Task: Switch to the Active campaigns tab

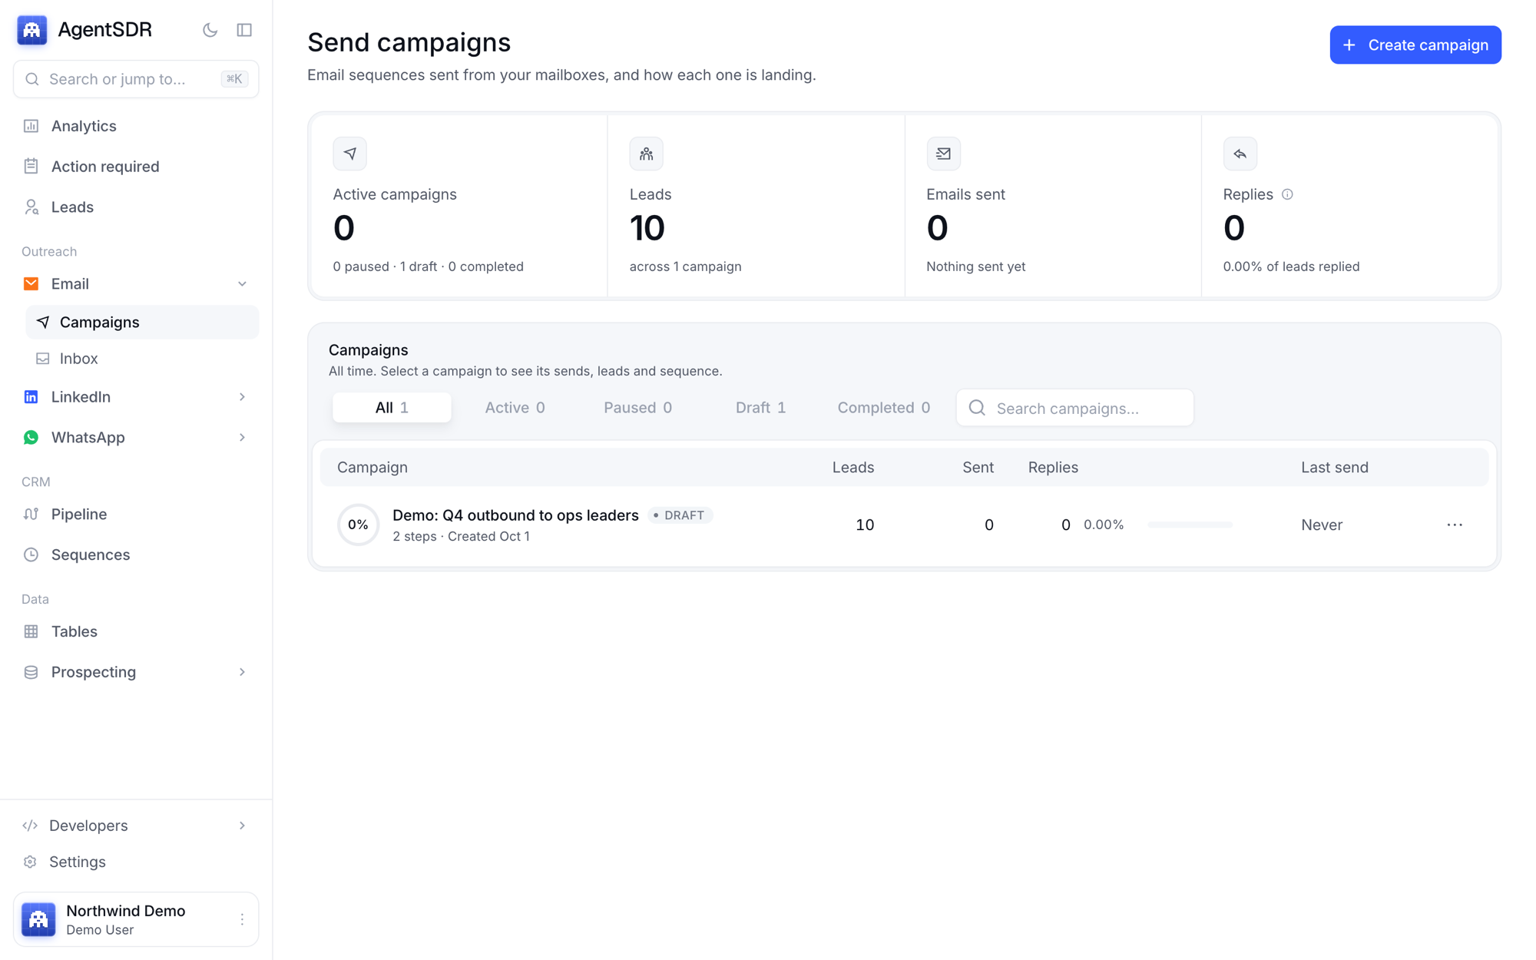Action: [515, 408]
